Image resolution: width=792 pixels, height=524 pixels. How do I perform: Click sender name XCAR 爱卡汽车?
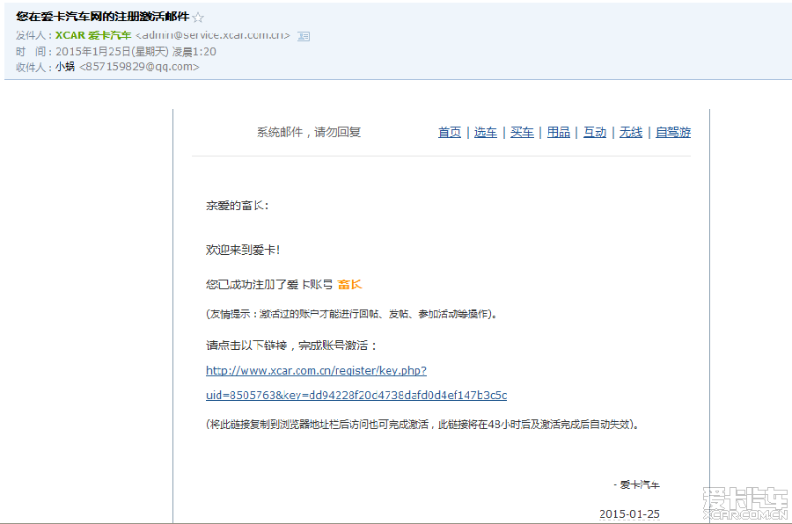tap(93, 35)
